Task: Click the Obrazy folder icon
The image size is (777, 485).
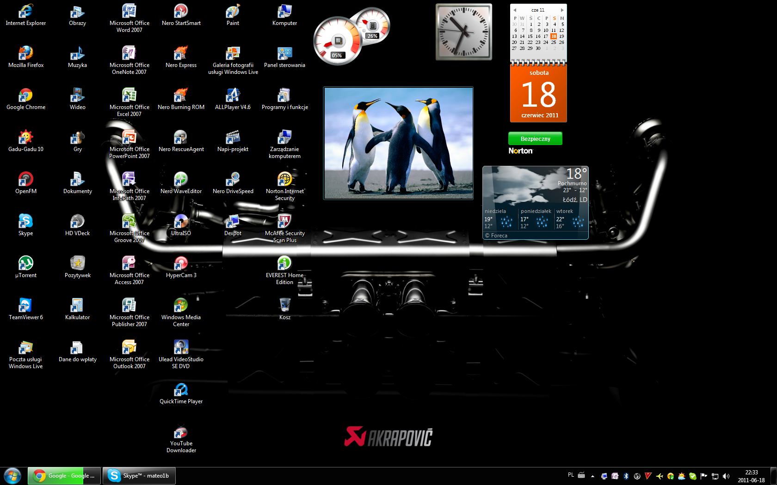Action: point(78,15)
